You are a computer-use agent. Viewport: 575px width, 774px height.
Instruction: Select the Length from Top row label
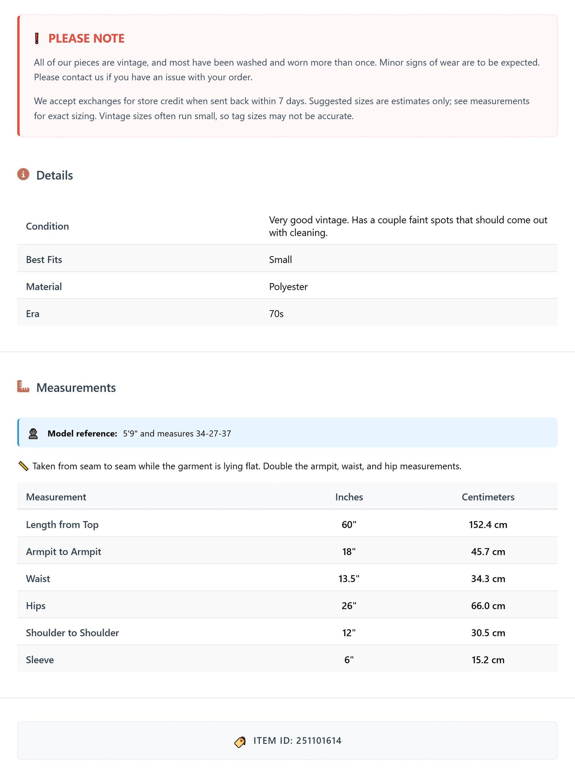(x=62, y=525)
